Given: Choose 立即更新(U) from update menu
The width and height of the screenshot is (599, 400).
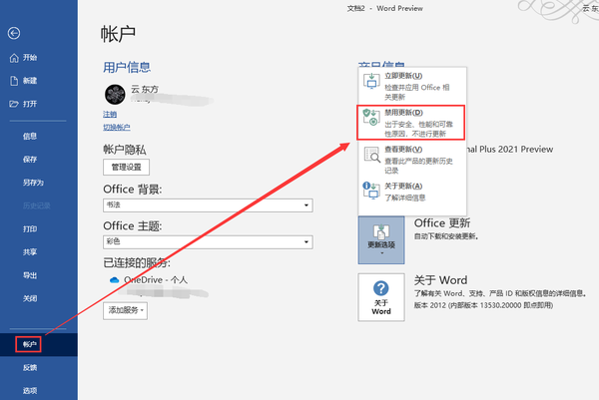Looking at the screenshot, I should tap(412, 86).
